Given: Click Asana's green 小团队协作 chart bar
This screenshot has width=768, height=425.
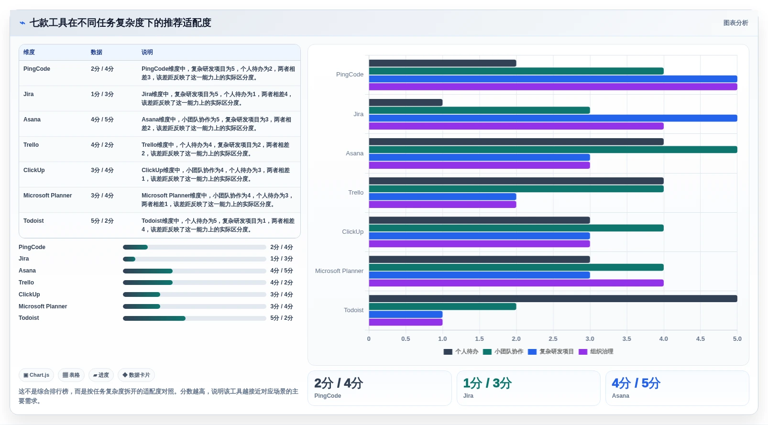Looking at the screenshot, I should pos(553,150).
